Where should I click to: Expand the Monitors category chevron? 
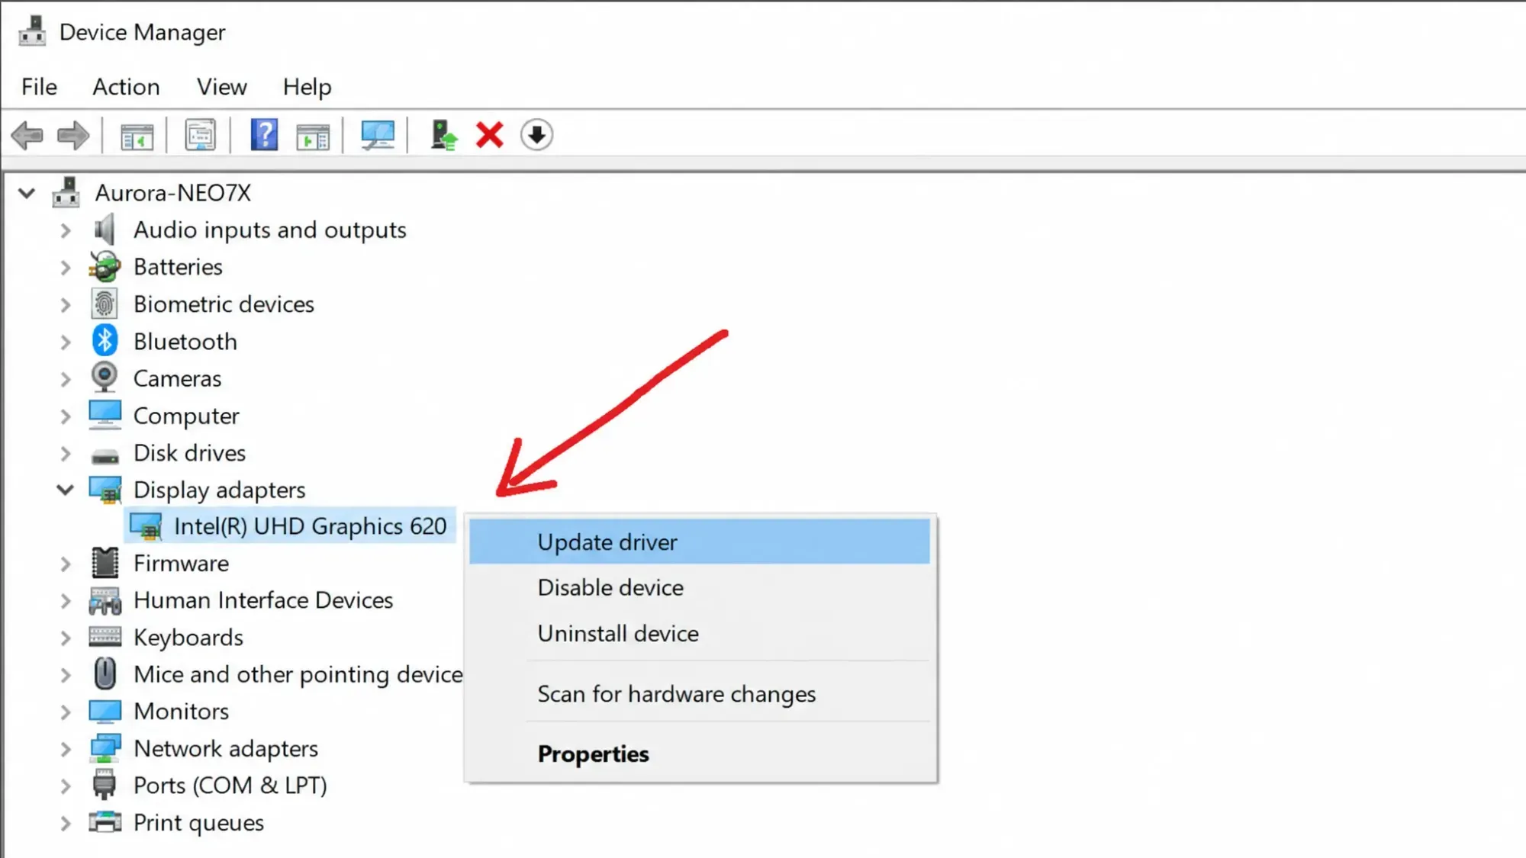(66, 712)
